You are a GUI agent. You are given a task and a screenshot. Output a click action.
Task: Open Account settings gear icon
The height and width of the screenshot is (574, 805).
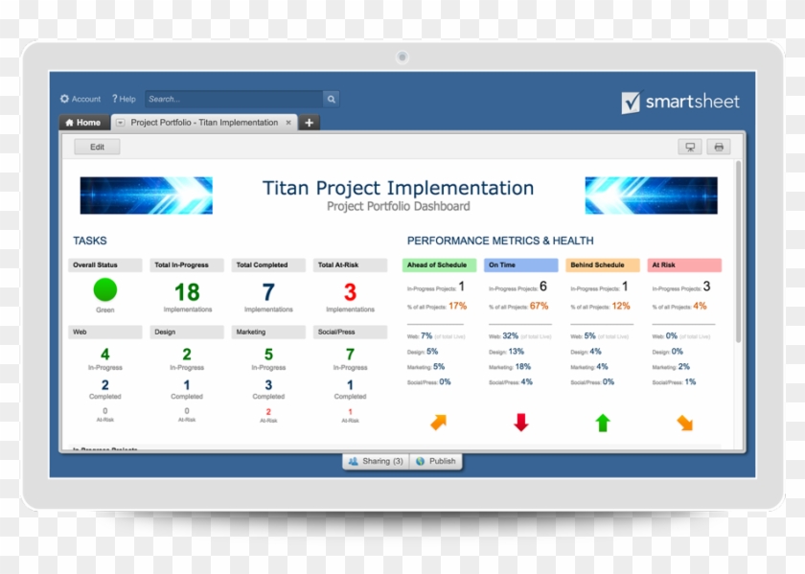pos(65,99)
